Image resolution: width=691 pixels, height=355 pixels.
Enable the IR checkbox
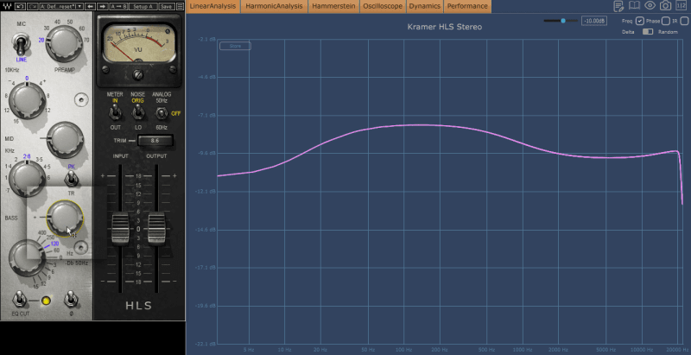[684, 21]
